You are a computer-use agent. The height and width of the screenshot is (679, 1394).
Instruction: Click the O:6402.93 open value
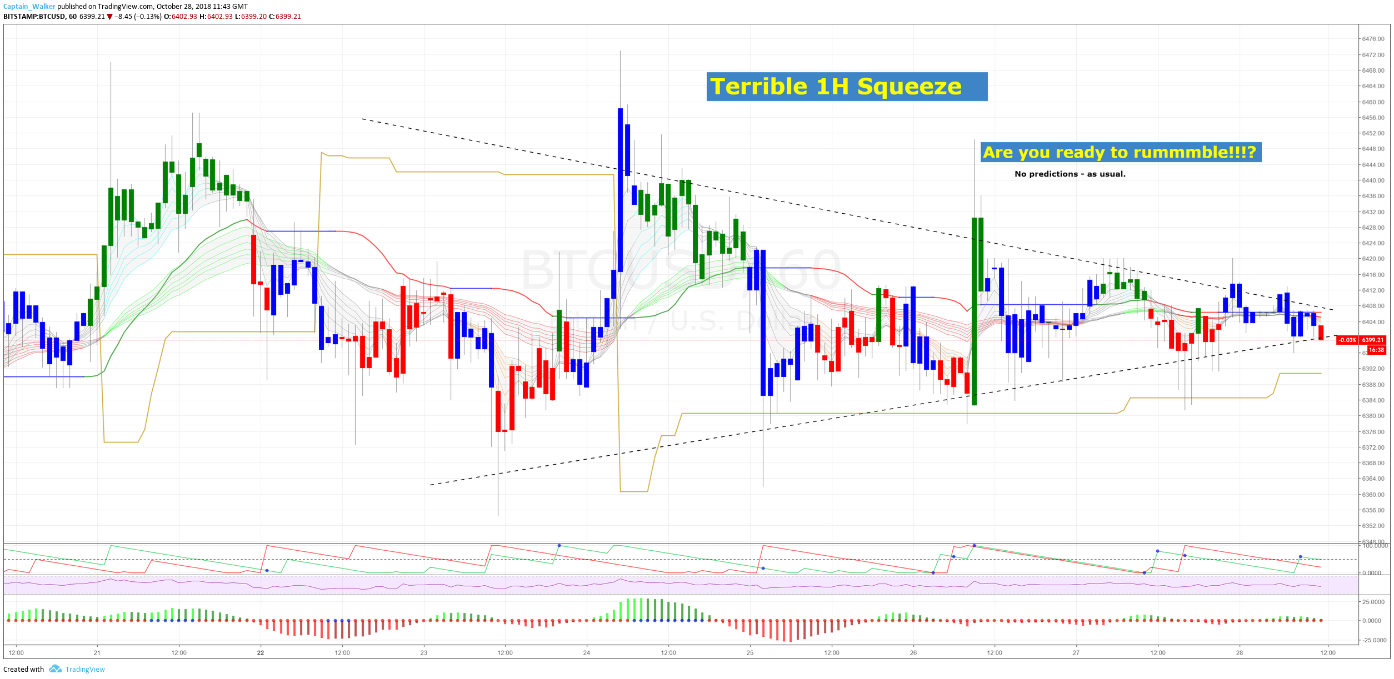[181, 17]
